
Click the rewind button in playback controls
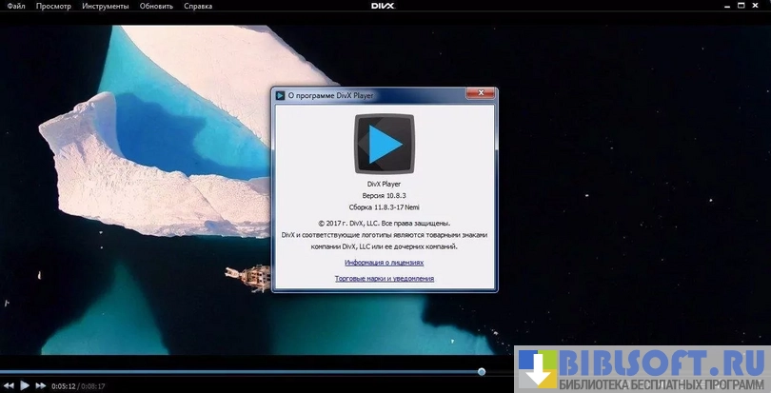click(10, 385)
